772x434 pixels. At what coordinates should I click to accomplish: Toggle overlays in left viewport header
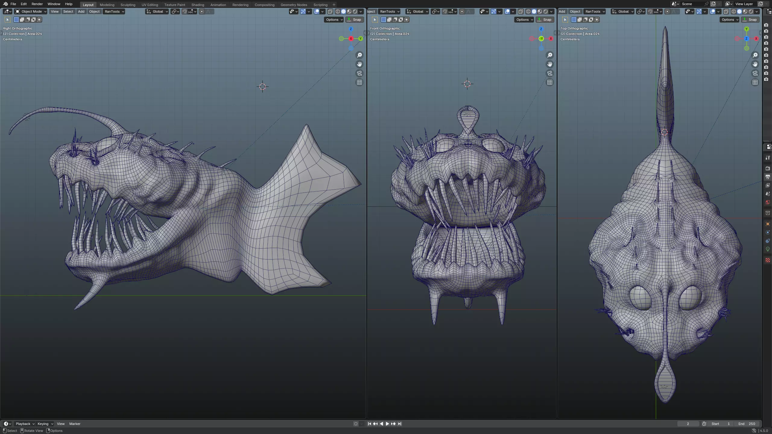(317, 11)
